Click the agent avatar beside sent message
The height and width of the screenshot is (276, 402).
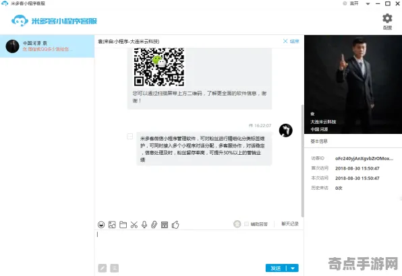click(x=286, y=131)
